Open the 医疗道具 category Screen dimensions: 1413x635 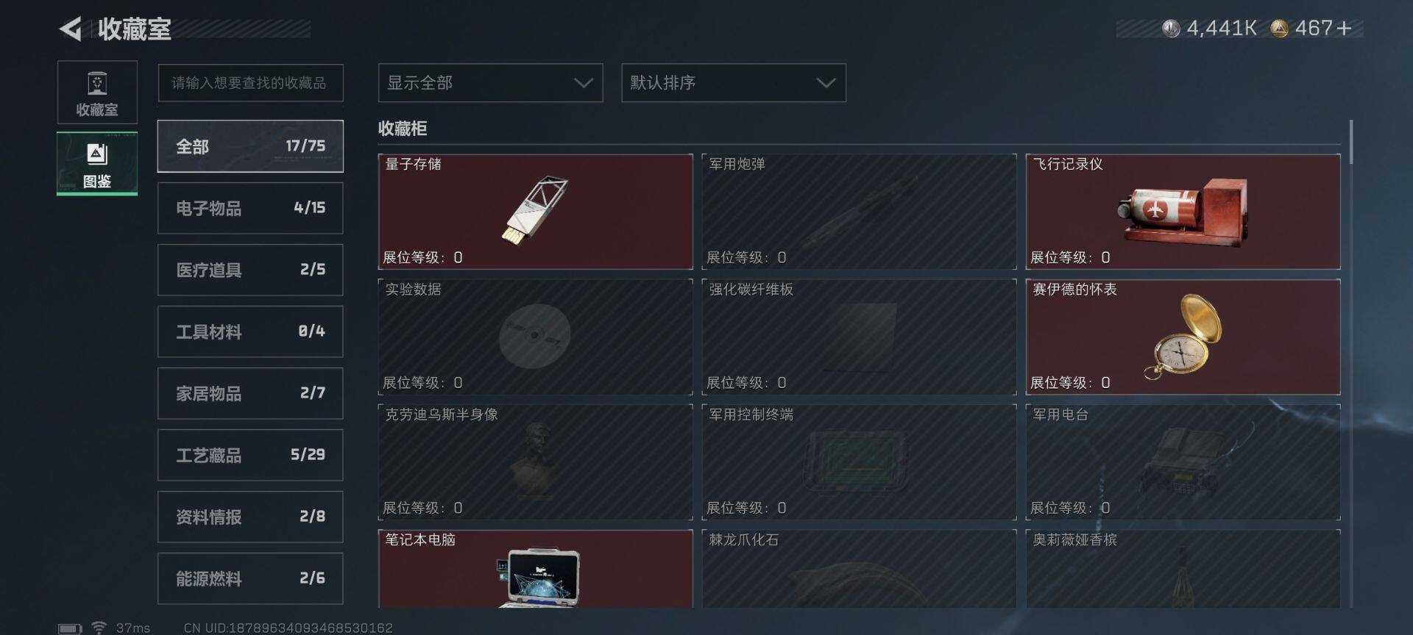click(250, 270)
